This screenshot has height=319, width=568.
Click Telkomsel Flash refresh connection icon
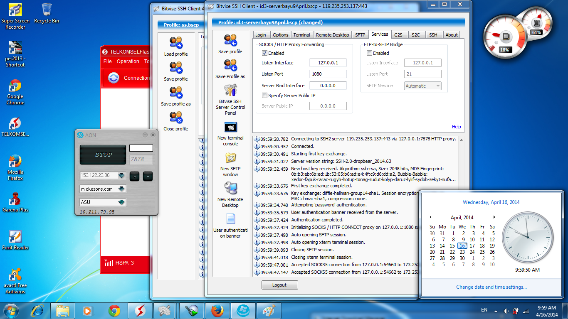point(114,78)
